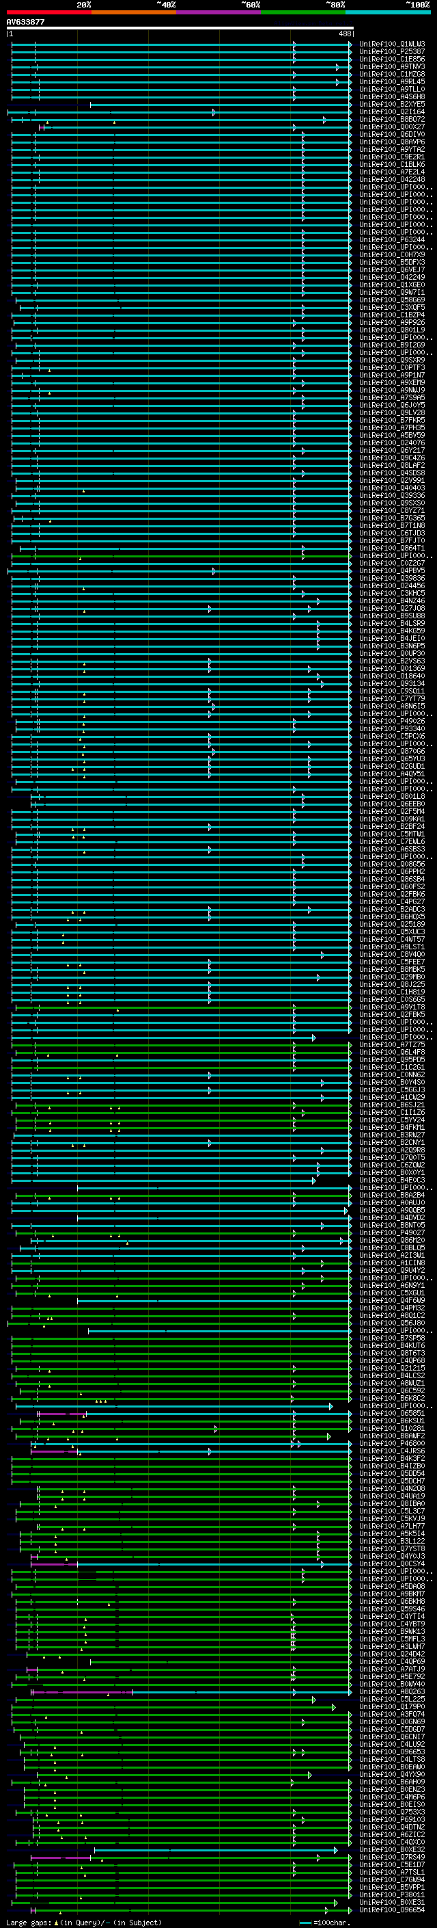Click the green ~80% identity legend bar
The height and width of the screenshot is (1928, 437).
point(303,12)
